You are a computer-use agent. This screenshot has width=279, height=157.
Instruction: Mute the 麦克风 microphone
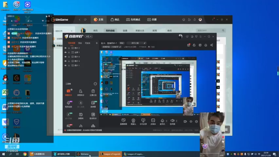162,121
